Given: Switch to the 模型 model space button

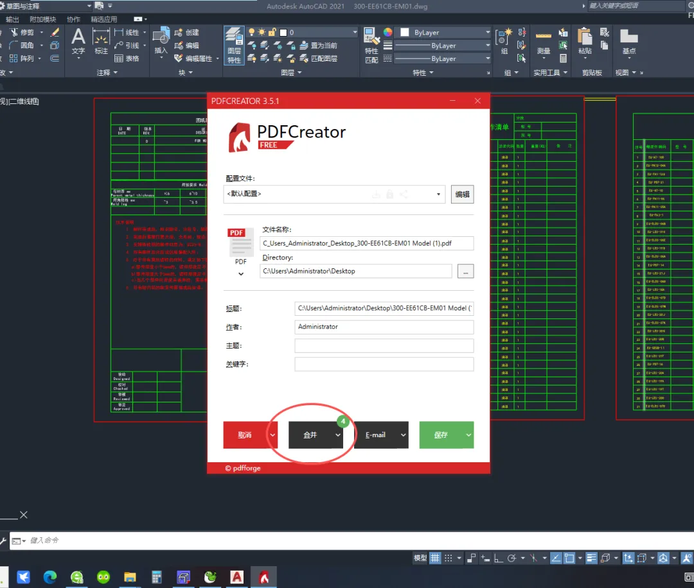Looking at the screenshot, I should pyautogui.click(x=420, y=558).
